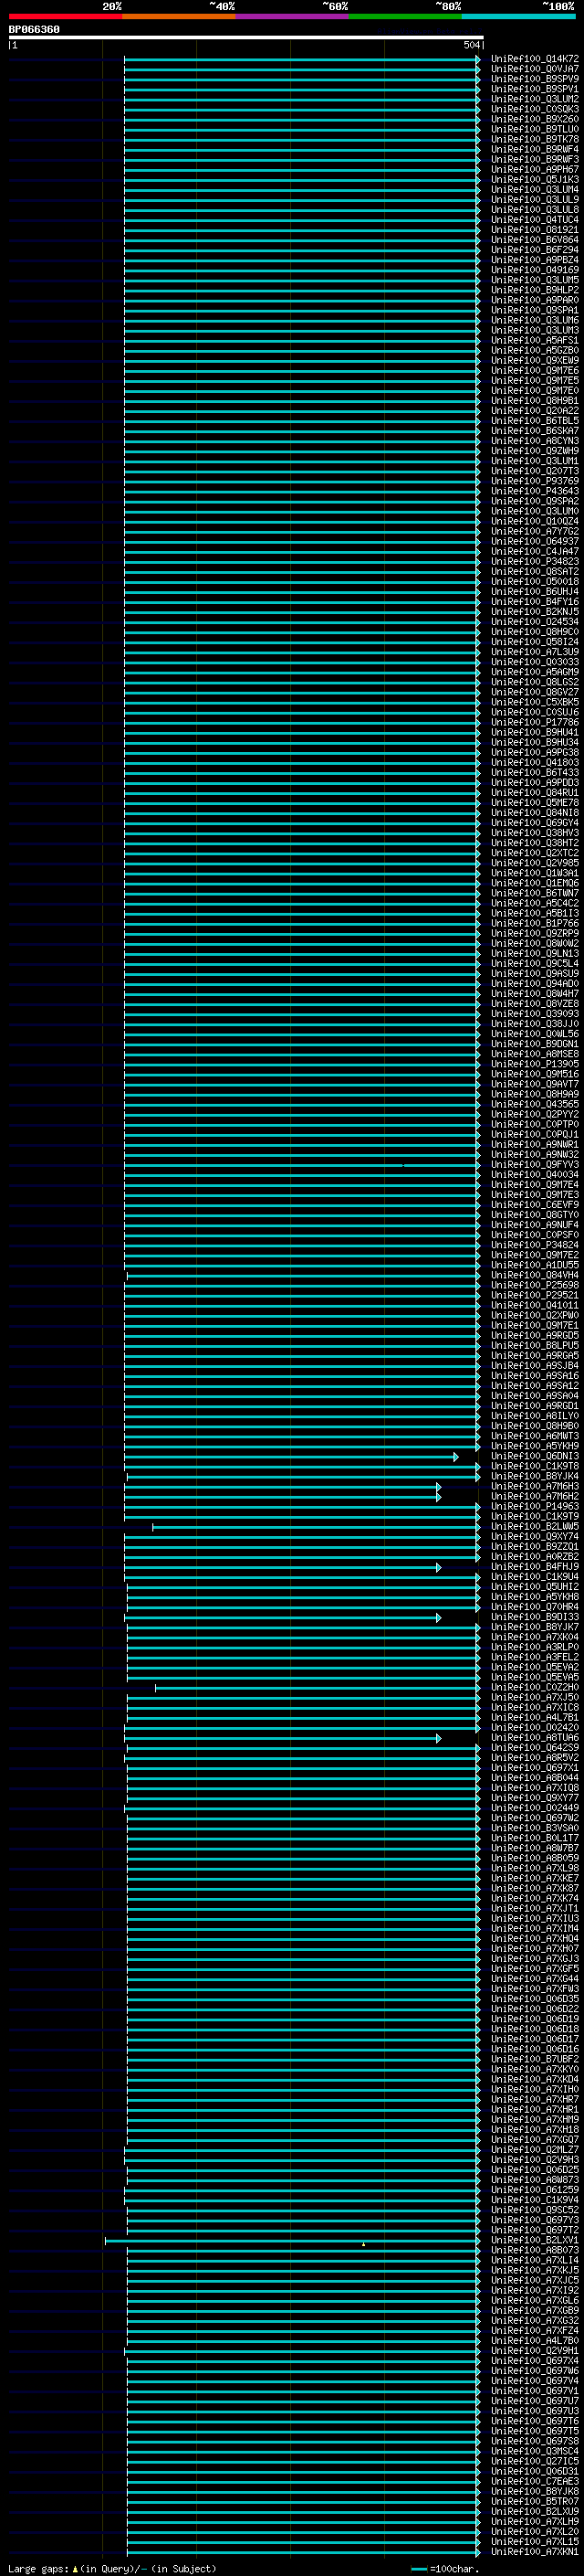This screenshot has height=2576, width=584.
Task: Click the red ~20% identity color band
Action: tap(66, 16)
